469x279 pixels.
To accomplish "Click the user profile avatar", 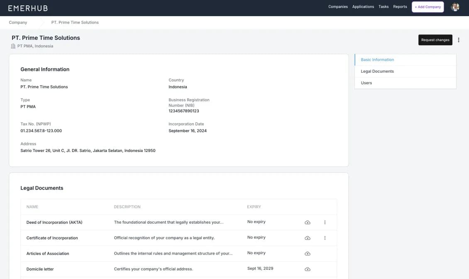I will click(455, 7).
